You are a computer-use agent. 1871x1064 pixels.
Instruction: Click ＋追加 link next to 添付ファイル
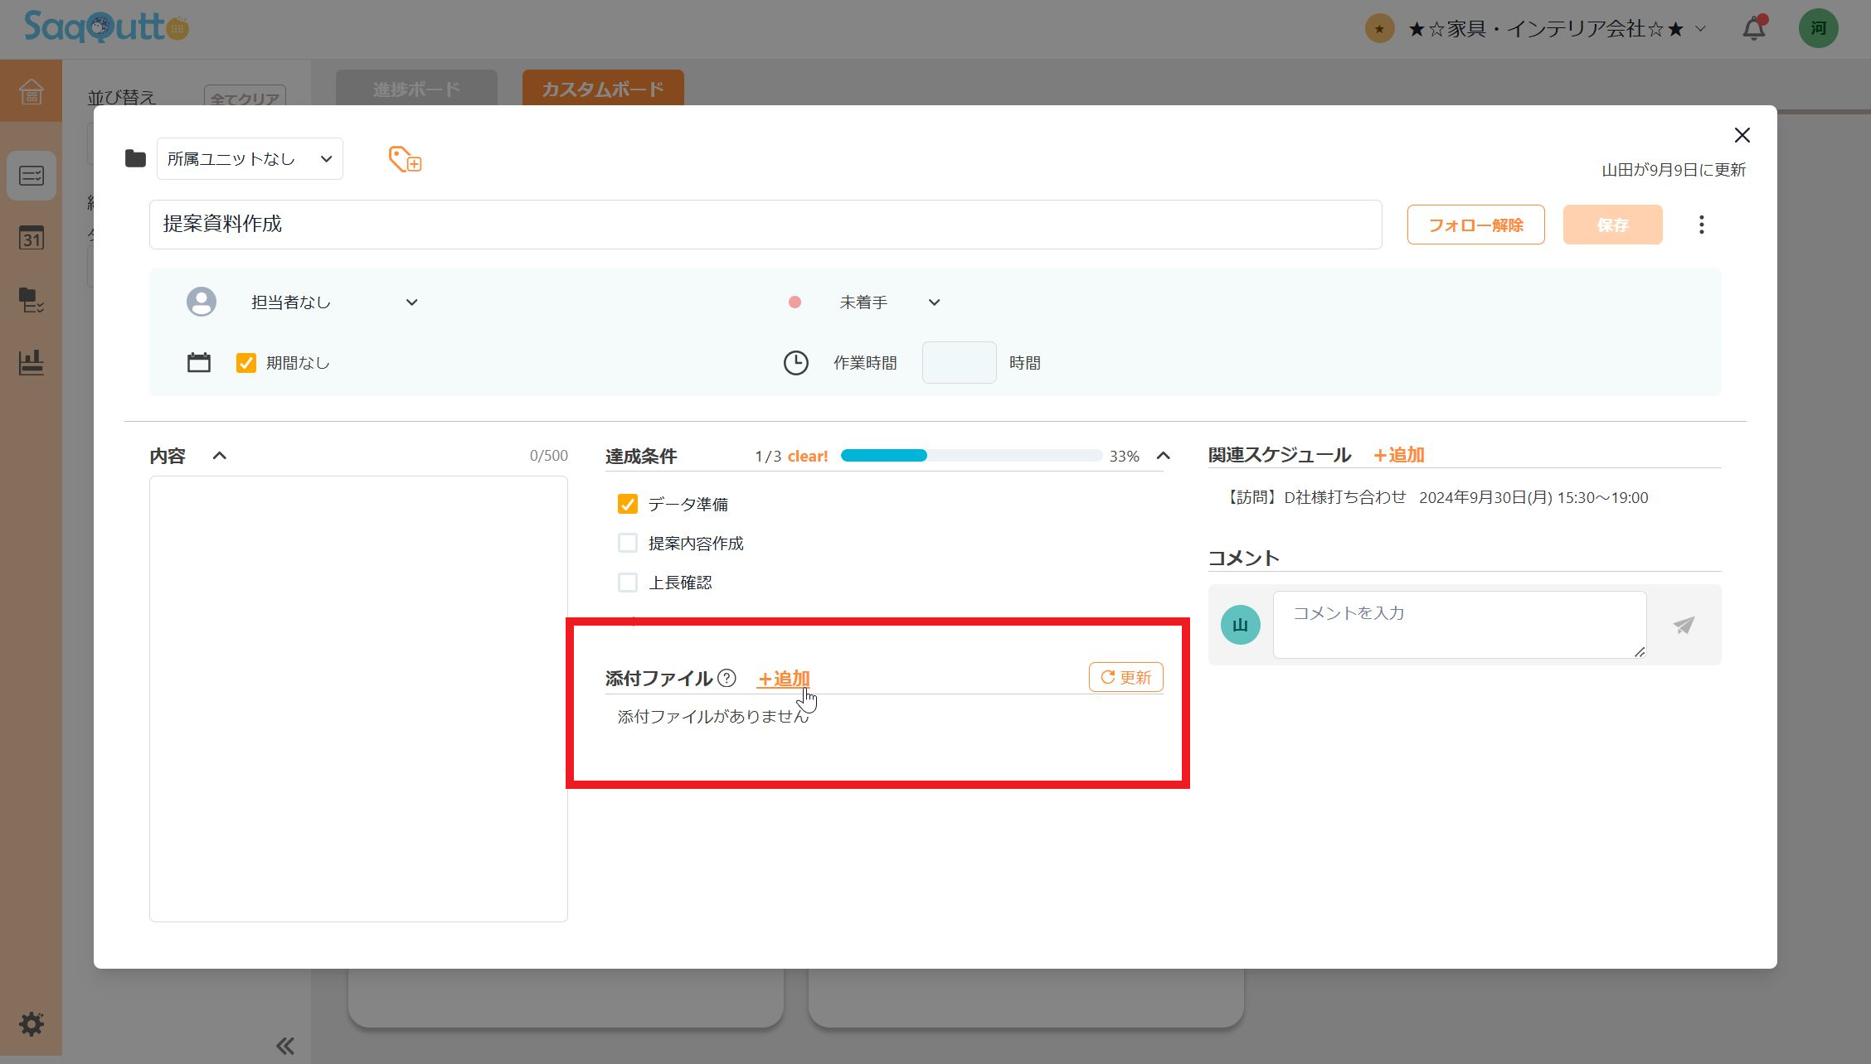coord(784,679)
